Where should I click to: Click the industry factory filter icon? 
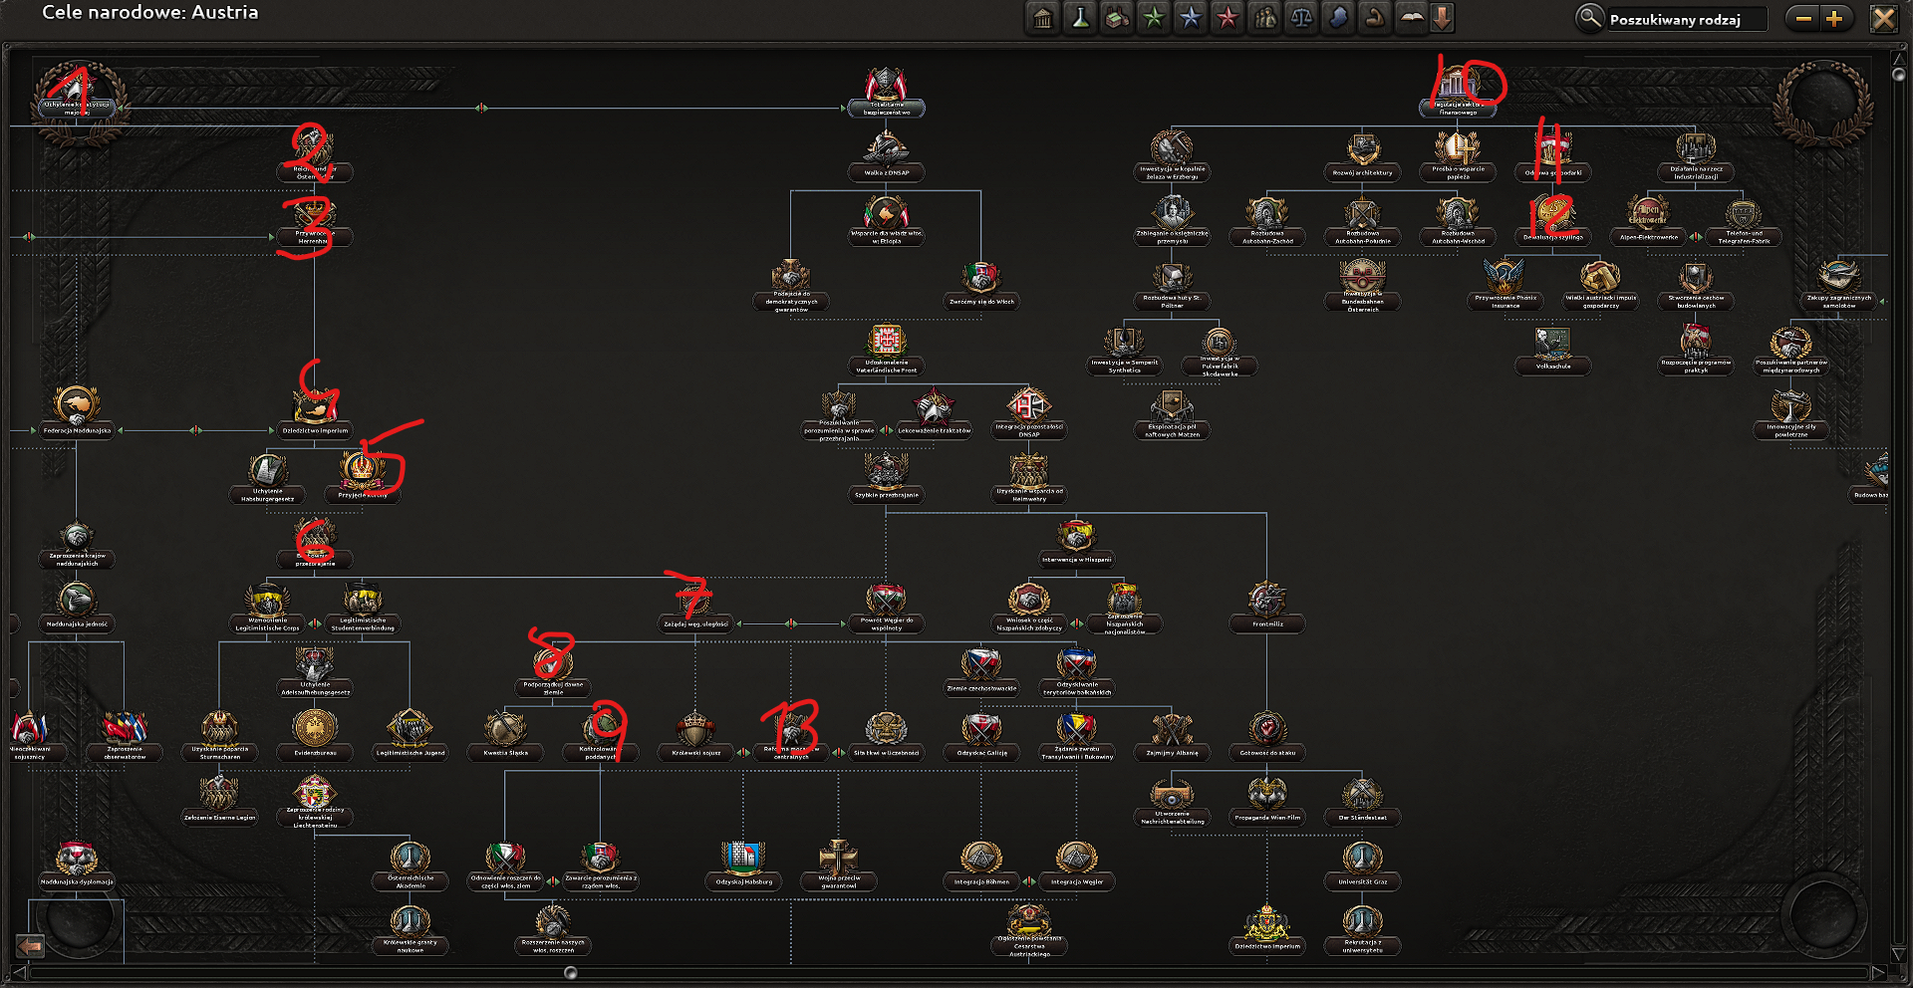(x=1117, y=18)
